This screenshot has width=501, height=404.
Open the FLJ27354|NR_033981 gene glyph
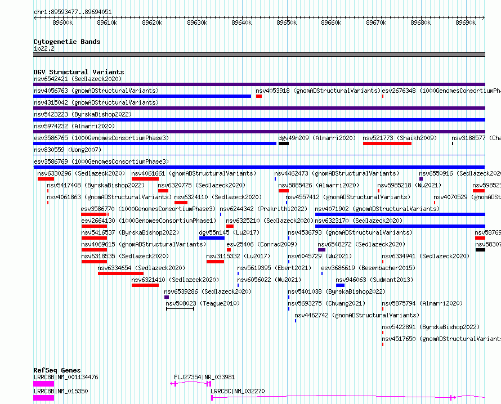click(191, 383)
